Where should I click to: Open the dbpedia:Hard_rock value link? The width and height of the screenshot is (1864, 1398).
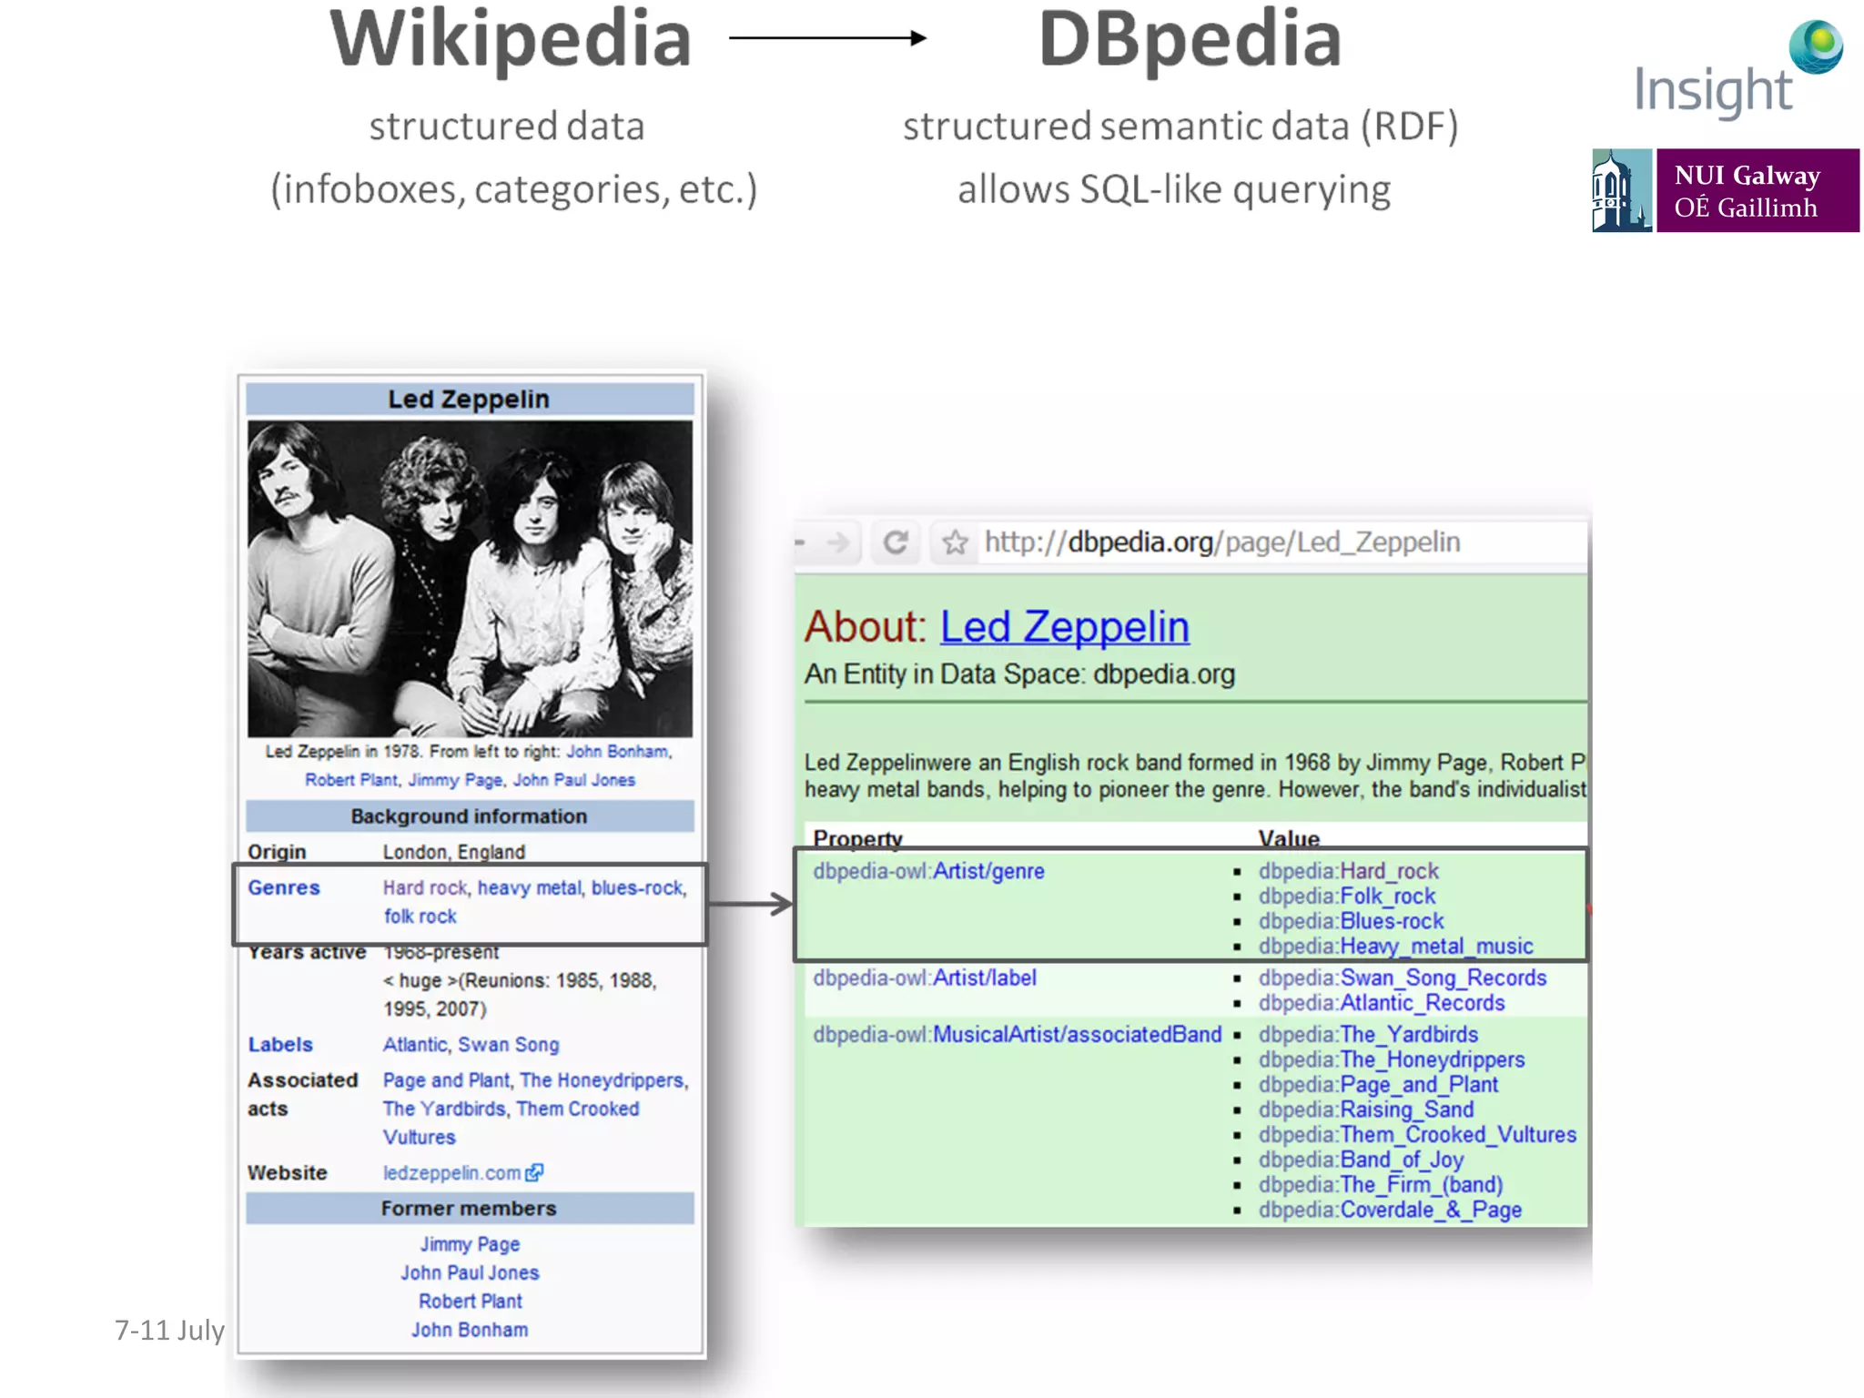1348,871
